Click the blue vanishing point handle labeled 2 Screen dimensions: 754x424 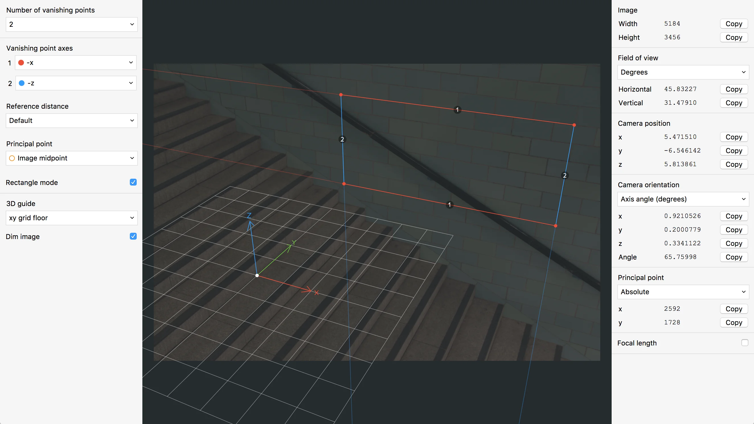342,139
